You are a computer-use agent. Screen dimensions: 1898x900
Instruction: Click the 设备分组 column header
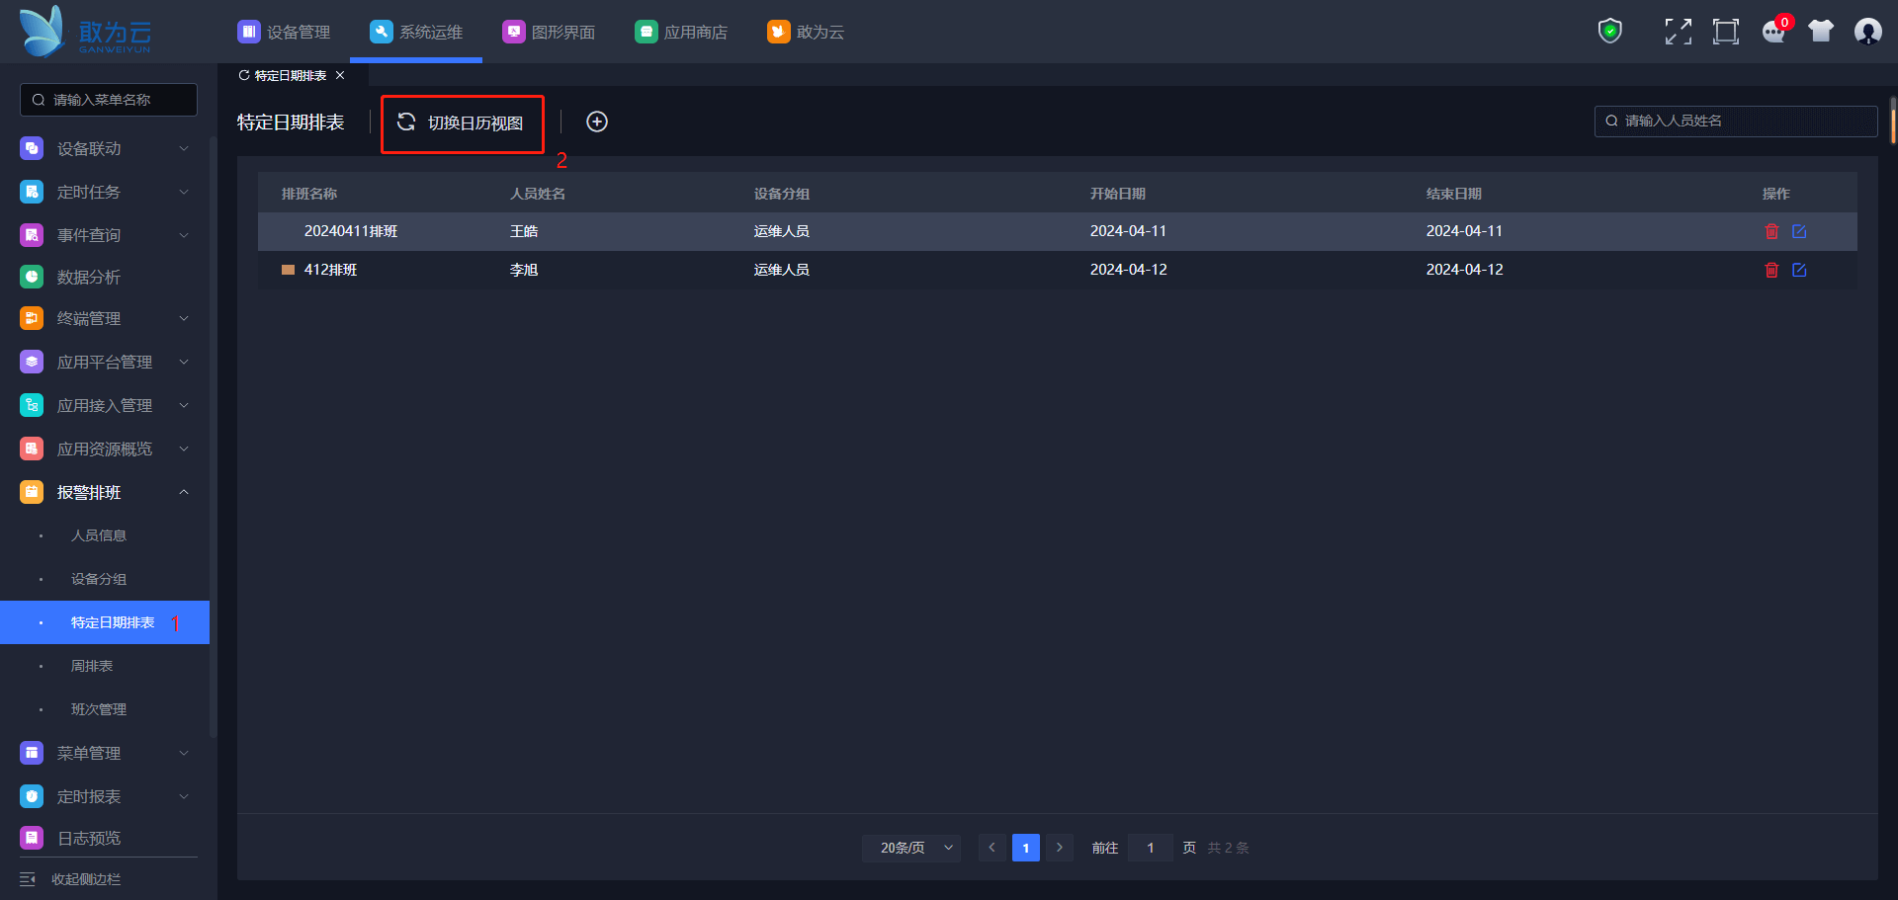pos(782,194)
